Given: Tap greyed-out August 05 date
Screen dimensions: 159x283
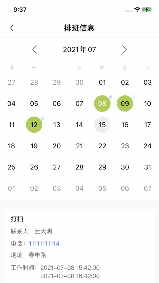Looking at the screenshot, I should 102,188.
